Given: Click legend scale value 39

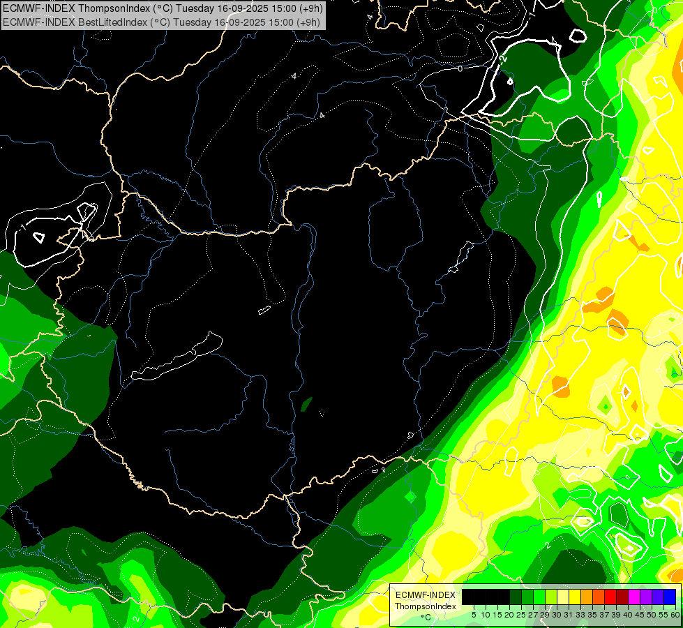Looking at the screenshot, I should (x=616, y=615).
